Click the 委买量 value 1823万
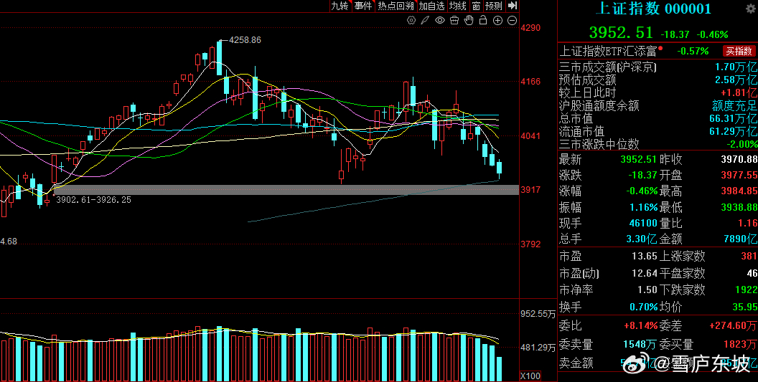Viewport: 758px width, 382px height. tap(739, 344)
